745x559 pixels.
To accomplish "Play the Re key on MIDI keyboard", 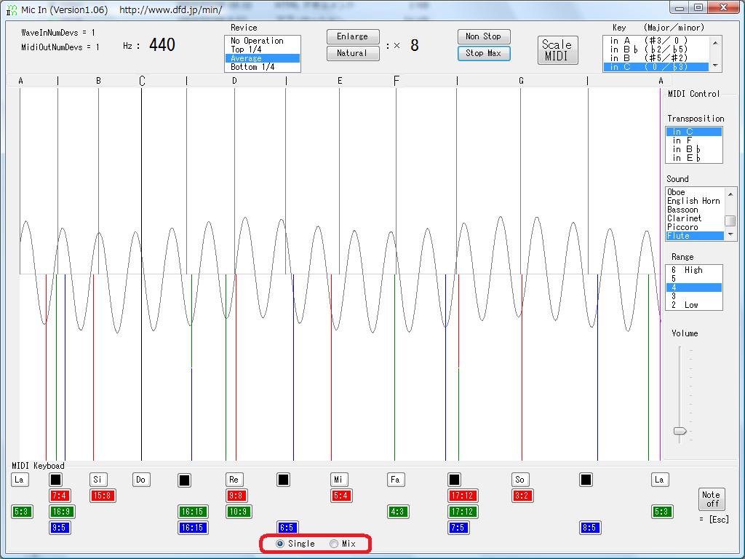I will pyautogui.click(x=234, y=480).
